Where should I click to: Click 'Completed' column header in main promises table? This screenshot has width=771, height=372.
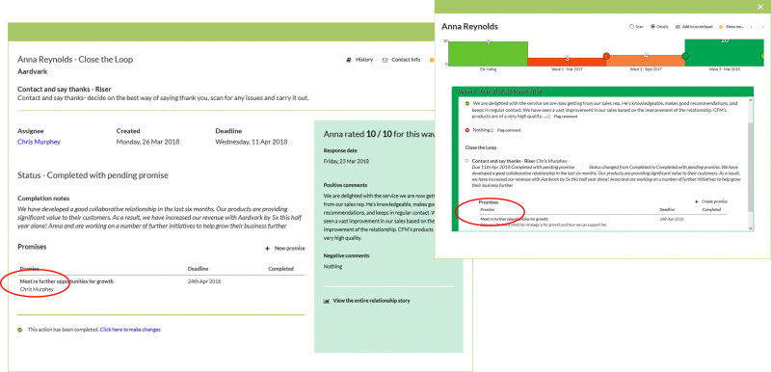click(x=280, y=269)
